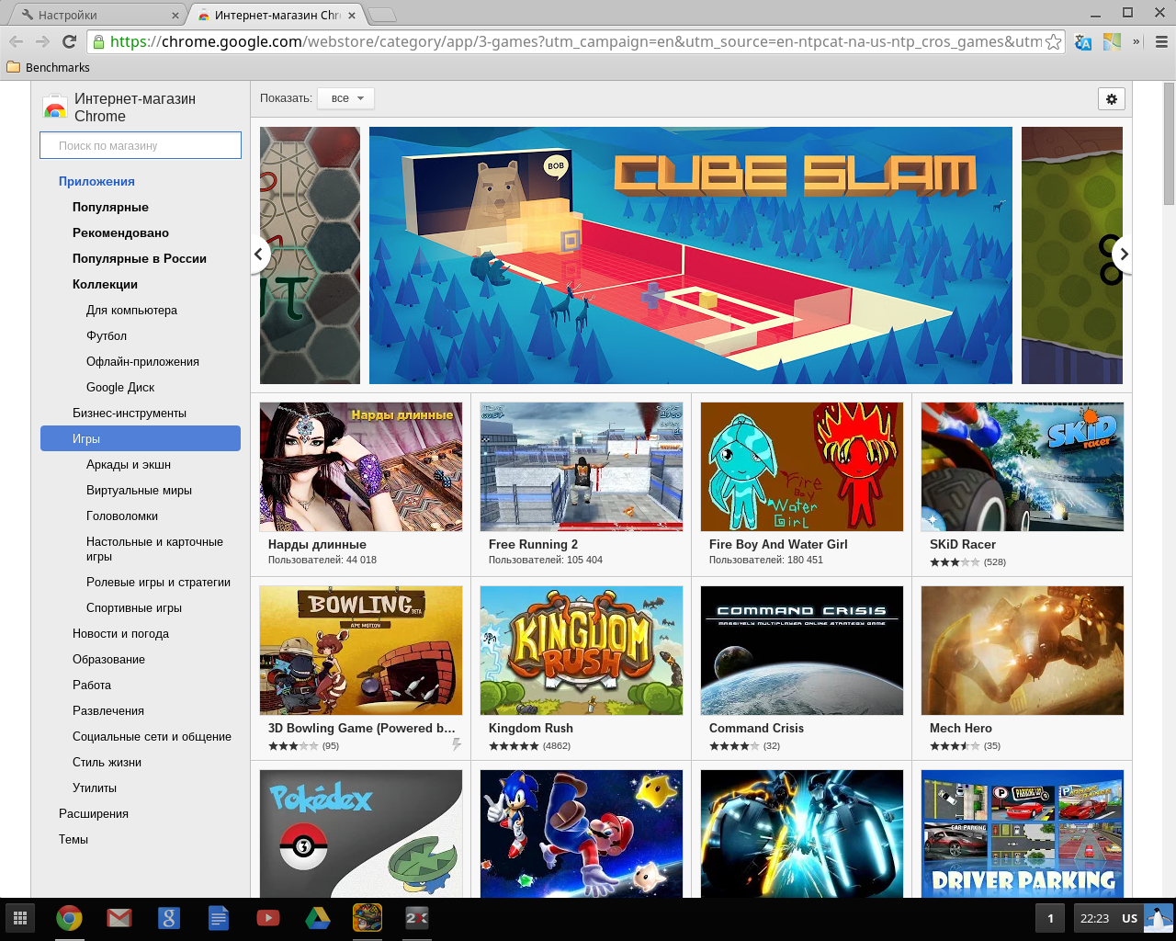Close the Настройки tab
Image resolution: width=1176 pixels, height=941 pixels.
point(175,15)
